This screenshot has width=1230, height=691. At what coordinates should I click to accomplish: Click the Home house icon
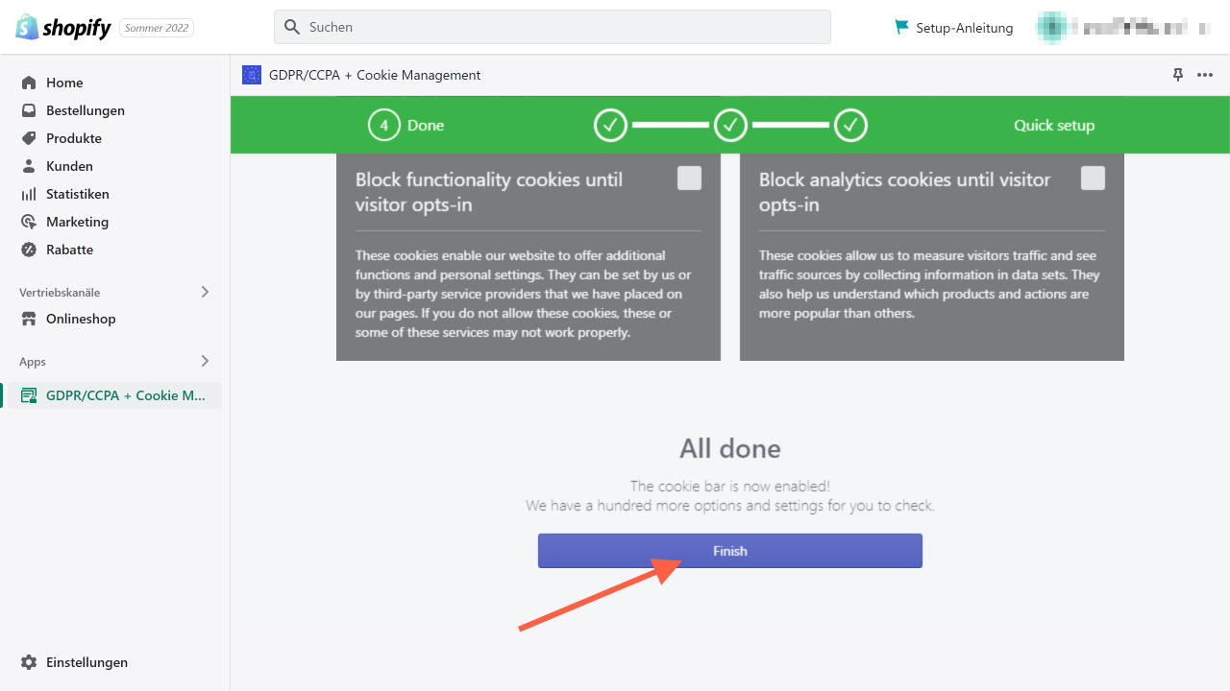(29, 83)
